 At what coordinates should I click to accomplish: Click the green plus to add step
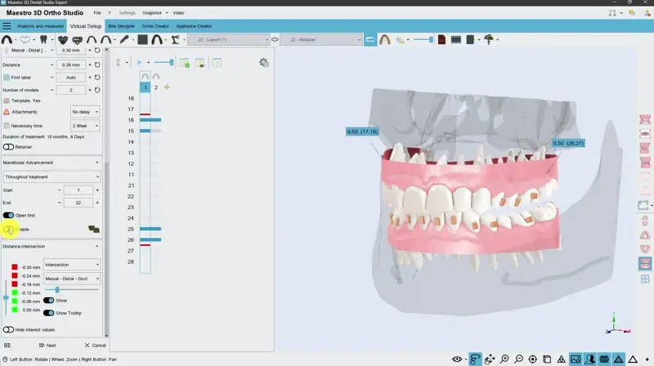167,87
